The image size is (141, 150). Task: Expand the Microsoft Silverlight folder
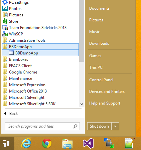pos(23,98)
